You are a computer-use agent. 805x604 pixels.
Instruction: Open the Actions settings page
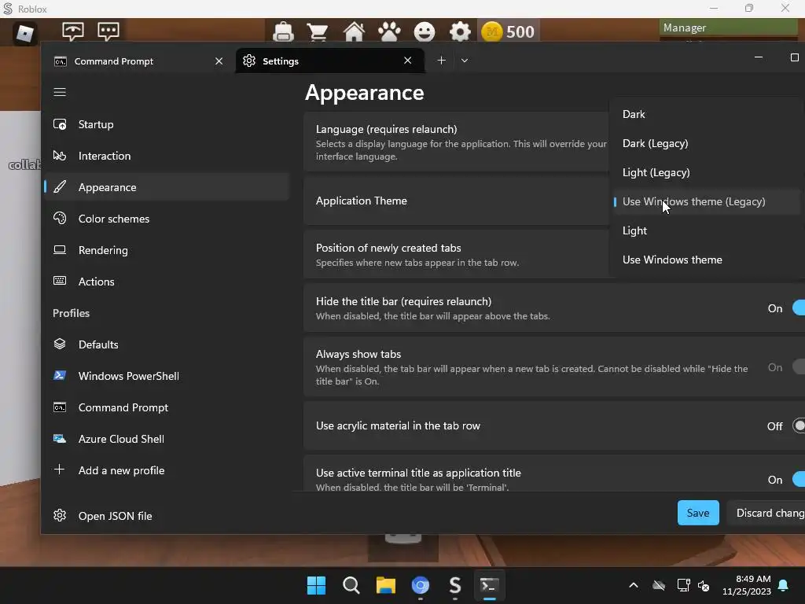167,282
